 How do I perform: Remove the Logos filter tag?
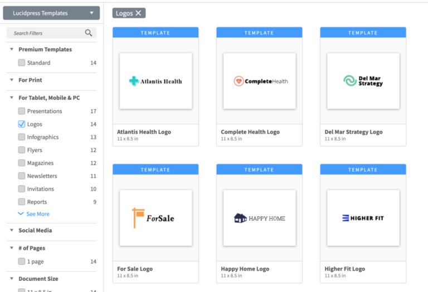tap(138, 13)
